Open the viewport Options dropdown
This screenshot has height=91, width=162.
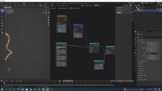click(47, 8)
